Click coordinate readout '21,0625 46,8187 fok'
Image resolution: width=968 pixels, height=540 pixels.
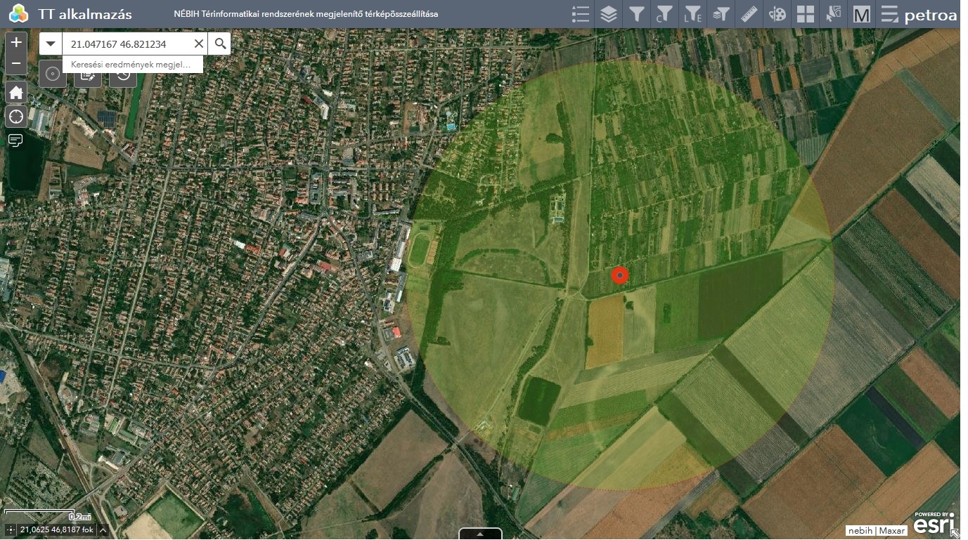tap(57, 530)
